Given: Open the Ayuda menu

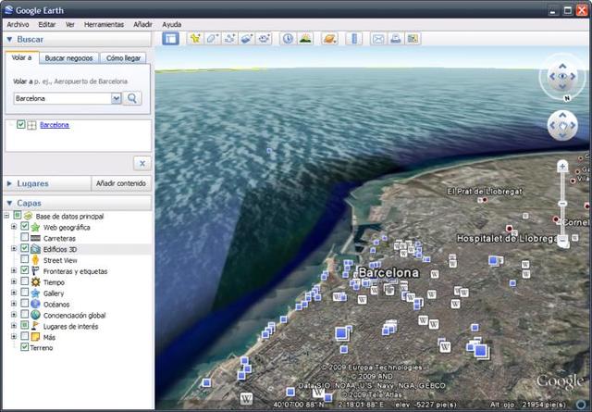Looking at the screenshot, I should click(172, 25).
